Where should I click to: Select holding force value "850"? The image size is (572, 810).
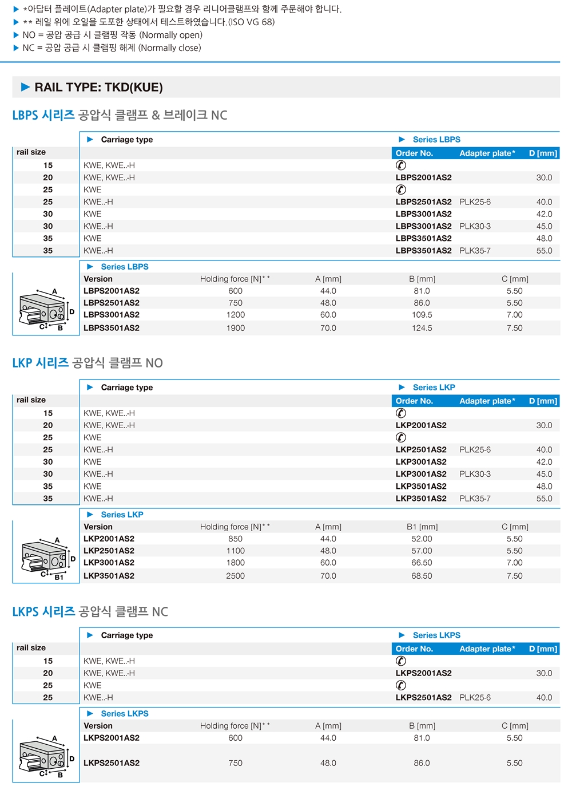pyautogui.click(x=236, y=539)
